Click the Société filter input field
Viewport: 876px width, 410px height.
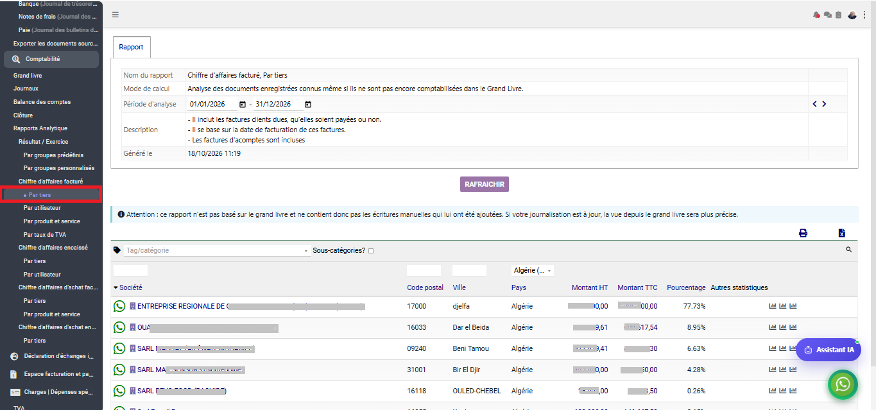pyautogui.click(x=131, y=271)
